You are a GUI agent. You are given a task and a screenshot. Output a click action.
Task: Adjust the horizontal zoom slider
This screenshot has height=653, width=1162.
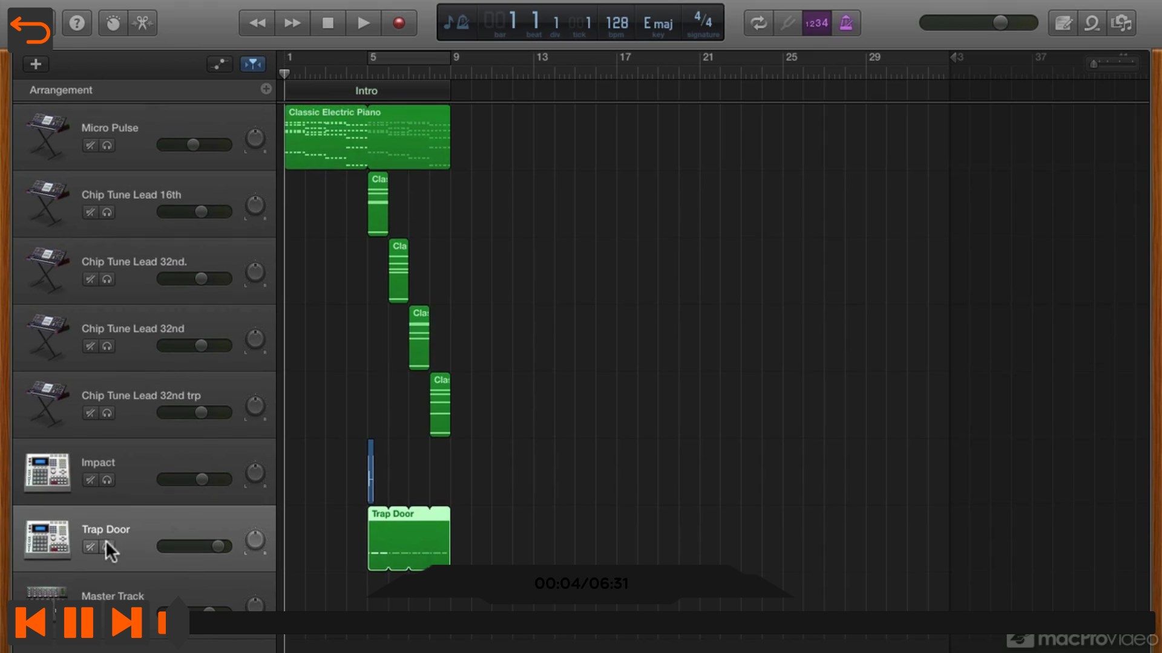(x=1114, y=63)
